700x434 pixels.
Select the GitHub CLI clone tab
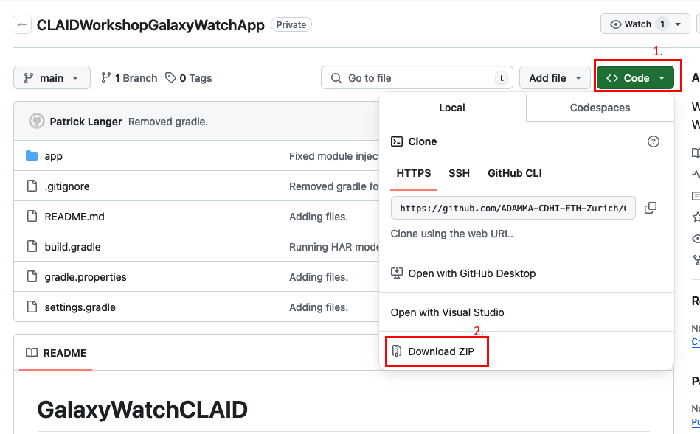pyautogui.click(x=515, y=173)
